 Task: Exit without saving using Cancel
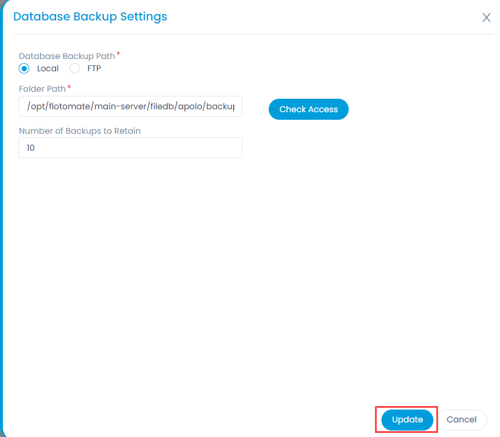tap(462, 419)
